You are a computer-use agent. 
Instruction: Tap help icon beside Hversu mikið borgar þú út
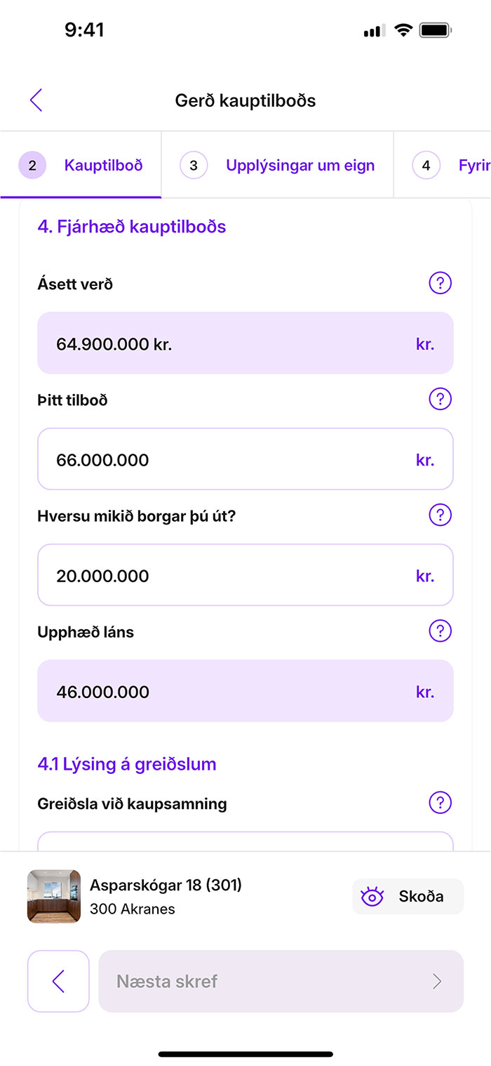click(440, 515)
